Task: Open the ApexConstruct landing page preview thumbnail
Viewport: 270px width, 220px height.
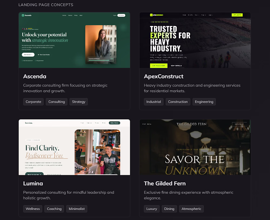Action: 195,40
